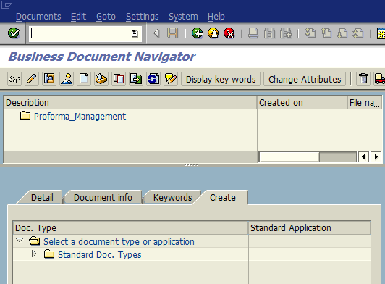
Task: Open the Documents menu
Action: (x=38, y=17)
